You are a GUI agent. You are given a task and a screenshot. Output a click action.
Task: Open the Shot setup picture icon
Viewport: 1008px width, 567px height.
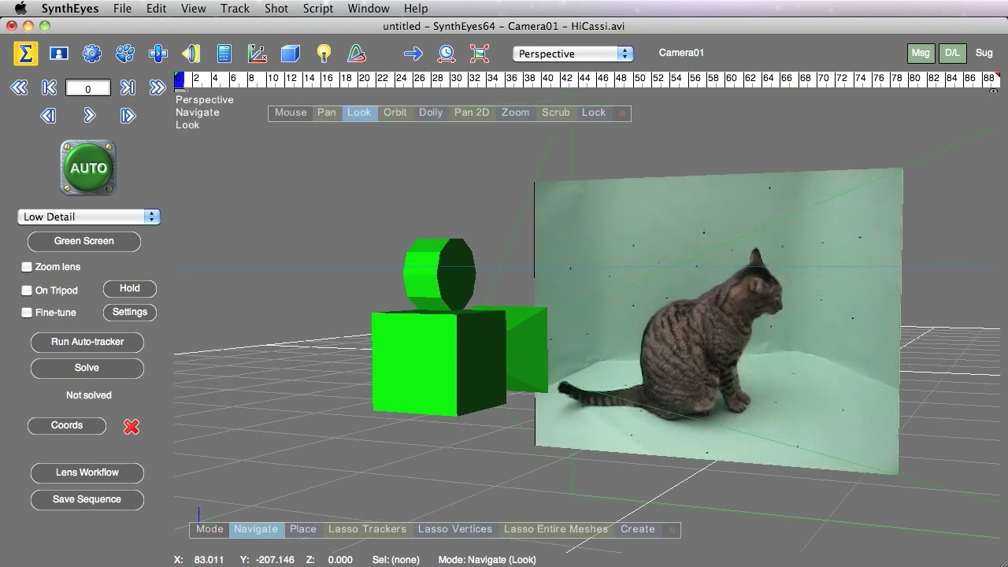point(59,54)
